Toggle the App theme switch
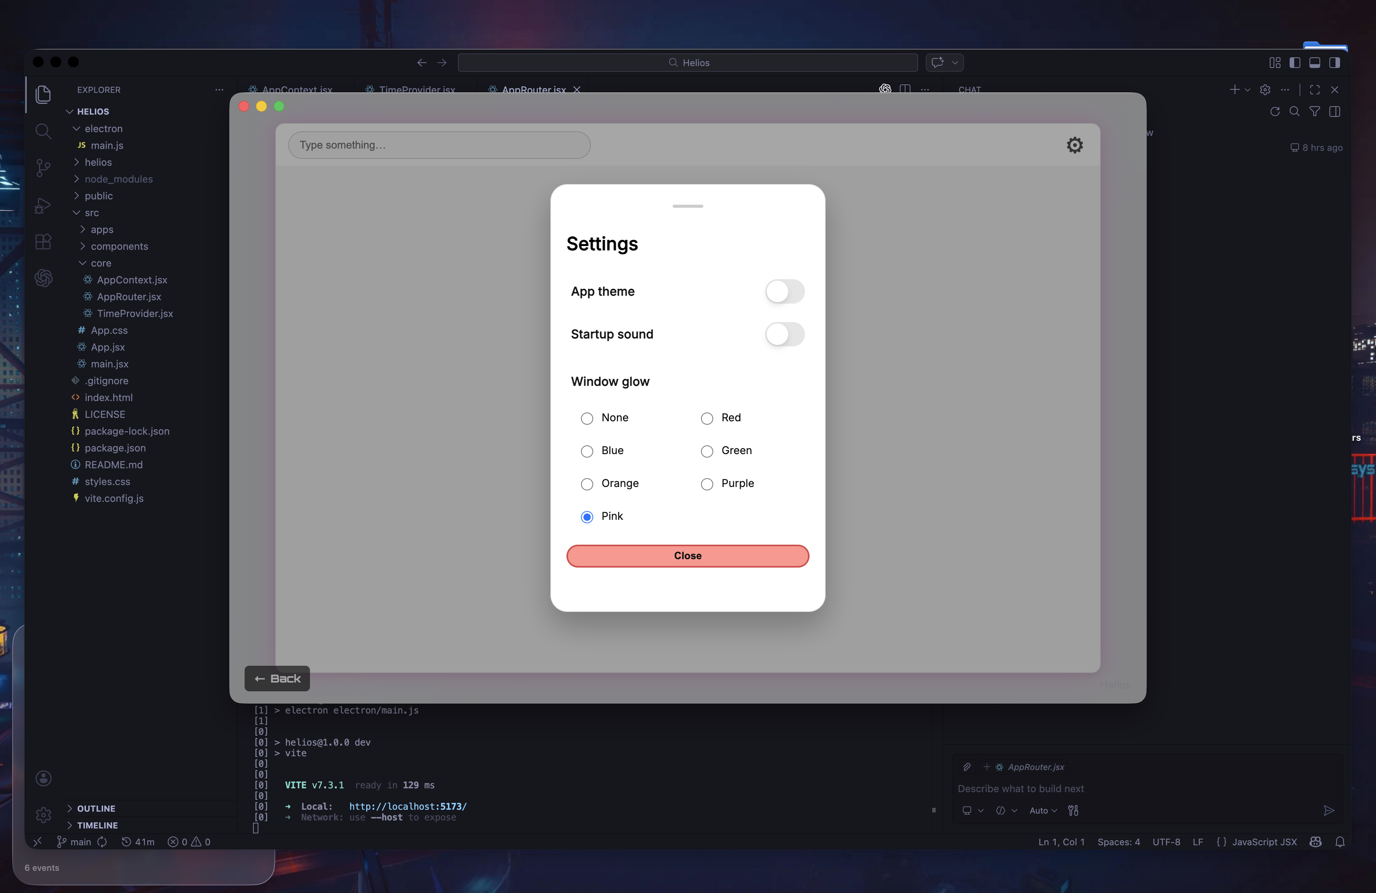This screenshot has height=893, width=1376. point(785,292)
